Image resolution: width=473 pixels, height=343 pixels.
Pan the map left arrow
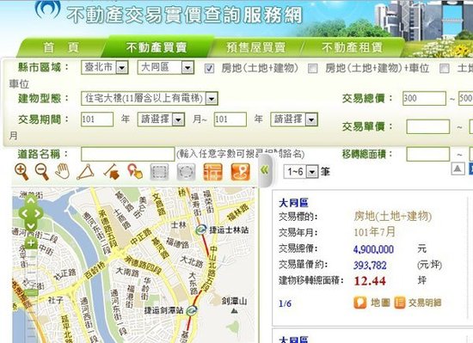24,213
